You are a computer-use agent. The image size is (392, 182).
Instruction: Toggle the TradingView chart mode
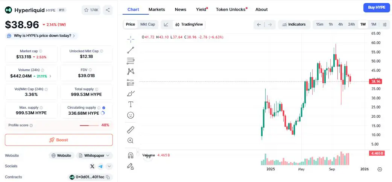pyautogui.click(x=188, y=24)
